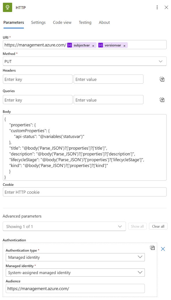Remove the subjectvar token from the URI

tap(93, 45)
